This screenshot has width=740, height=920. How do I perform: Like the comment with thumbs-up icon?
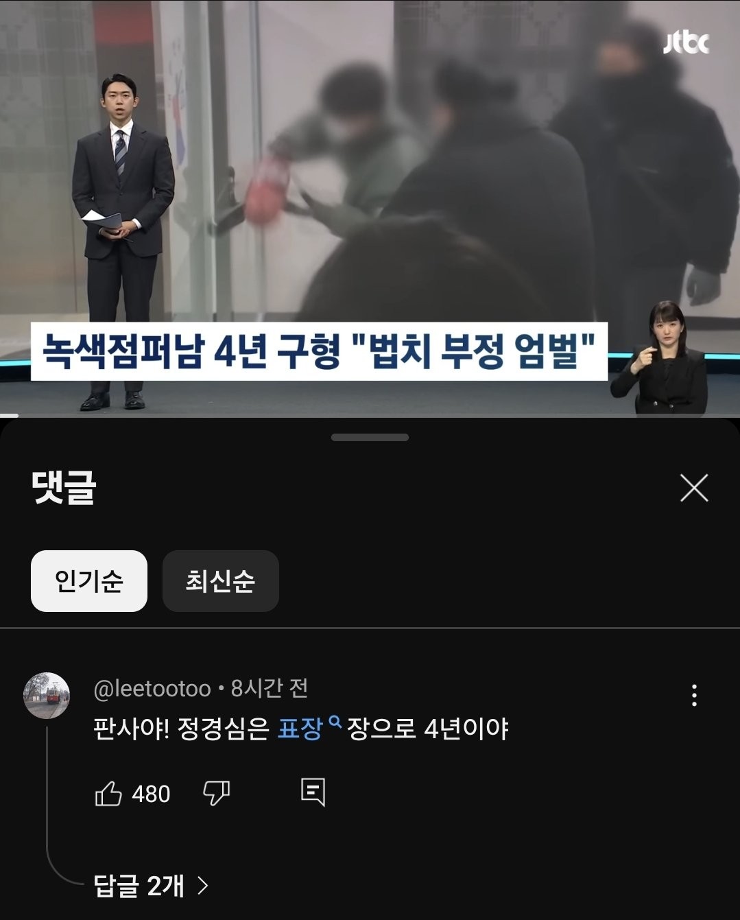click(108, 794)
